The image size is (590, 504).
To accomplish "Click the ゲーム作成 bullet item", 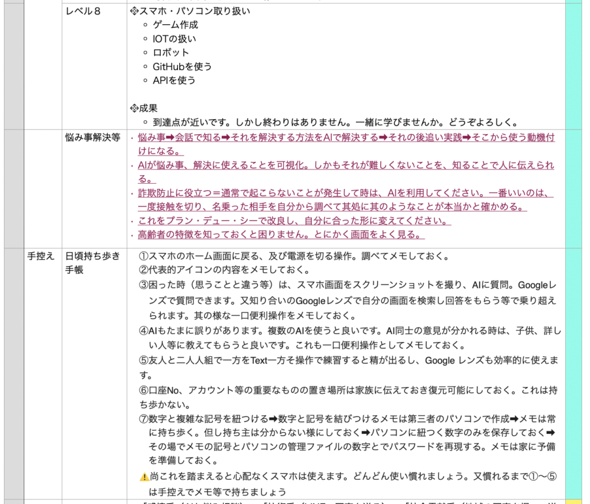I will pos(175,25).
